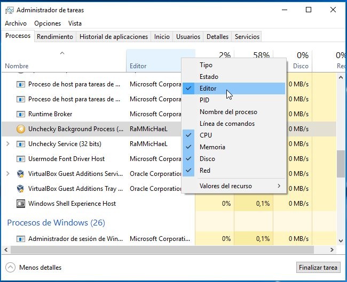
Task: Collapse view with Menos detalles arrow
Action: [x=11, y=268]
